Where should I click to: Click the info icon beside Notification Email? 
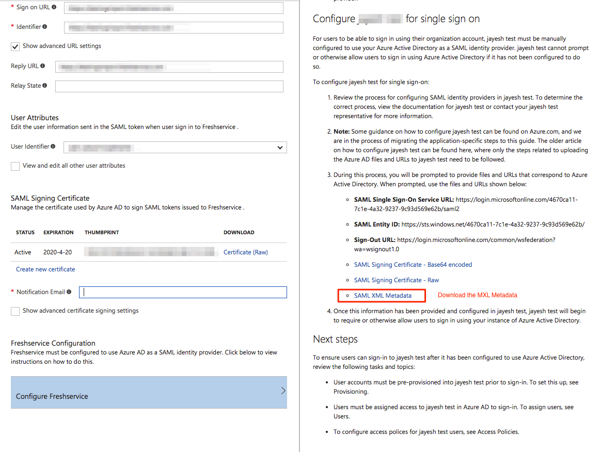pyautogui.click(x=69, y=292)
